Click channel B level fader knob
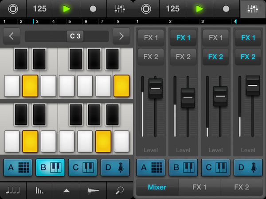 [188, 98]
